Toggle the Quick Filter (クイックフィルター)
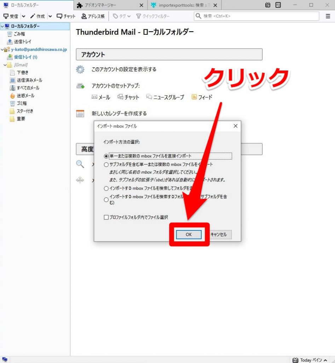 click(153, 16)
